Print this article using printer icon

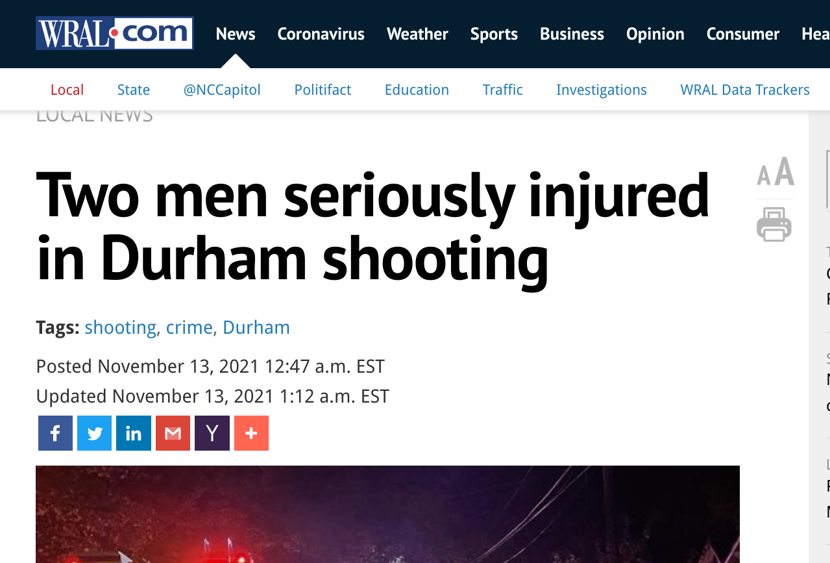coord(774,225)
